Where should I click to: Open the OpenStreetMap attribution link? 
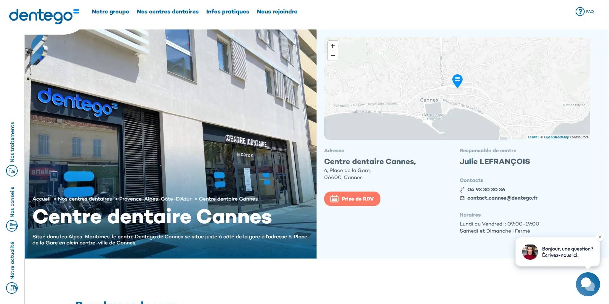tap(556, 137)
